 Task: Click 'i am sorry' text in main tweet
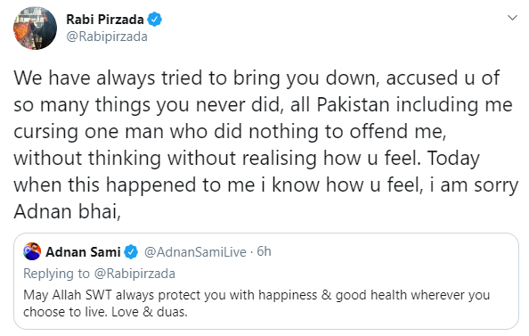(474, 185)
